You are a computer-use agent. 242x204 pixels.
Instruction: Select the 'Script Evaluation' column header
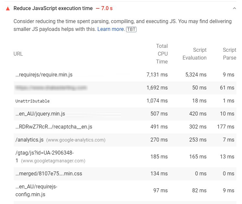(194, 54)
